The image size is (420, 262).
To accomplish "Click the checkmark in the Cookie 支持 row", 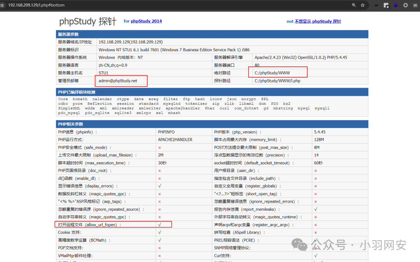I will (x=160, y=233).
